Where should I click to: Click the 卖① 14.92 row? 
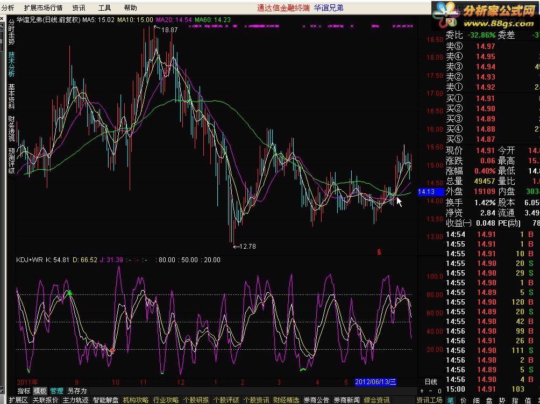[493, 87]
